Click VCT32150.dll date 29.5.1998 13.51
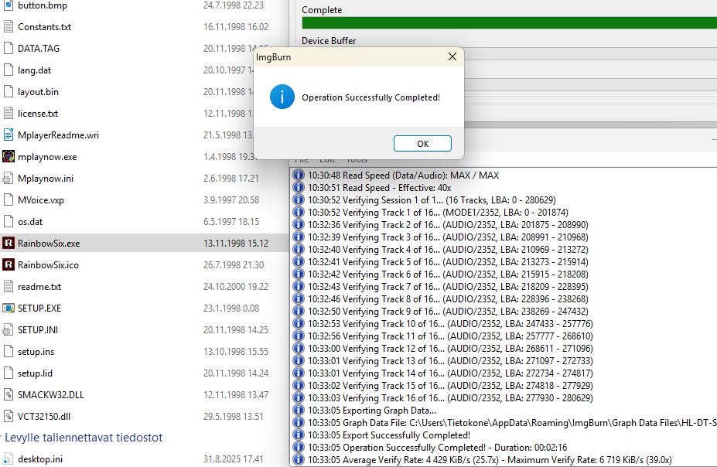This screenshot has height=467, width=717. click(x=234, y=416)
